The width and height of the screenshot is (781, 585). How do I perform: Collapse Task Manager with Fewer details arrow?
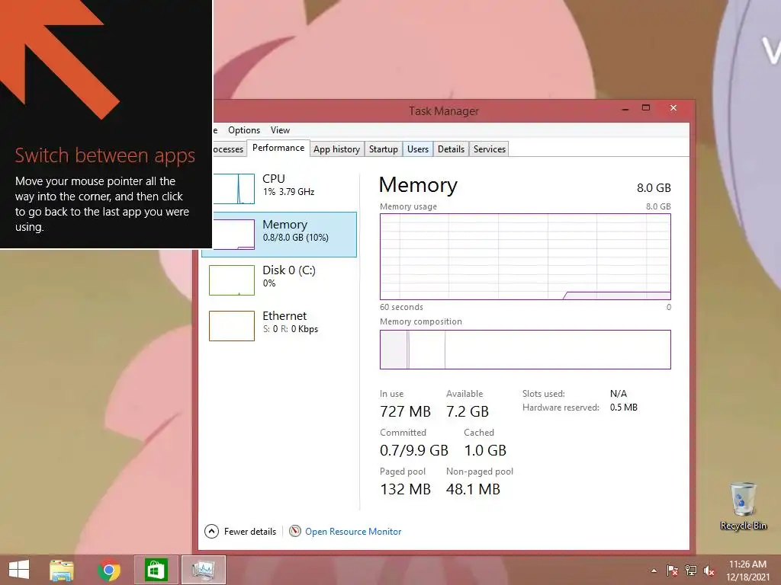coord(211,531)
